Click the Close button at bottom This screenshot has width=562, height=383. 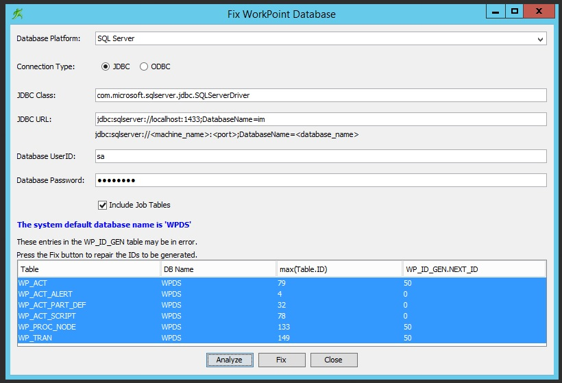(333, 360)
